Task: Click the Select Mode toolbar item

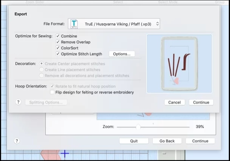Action: pos(168,2)
